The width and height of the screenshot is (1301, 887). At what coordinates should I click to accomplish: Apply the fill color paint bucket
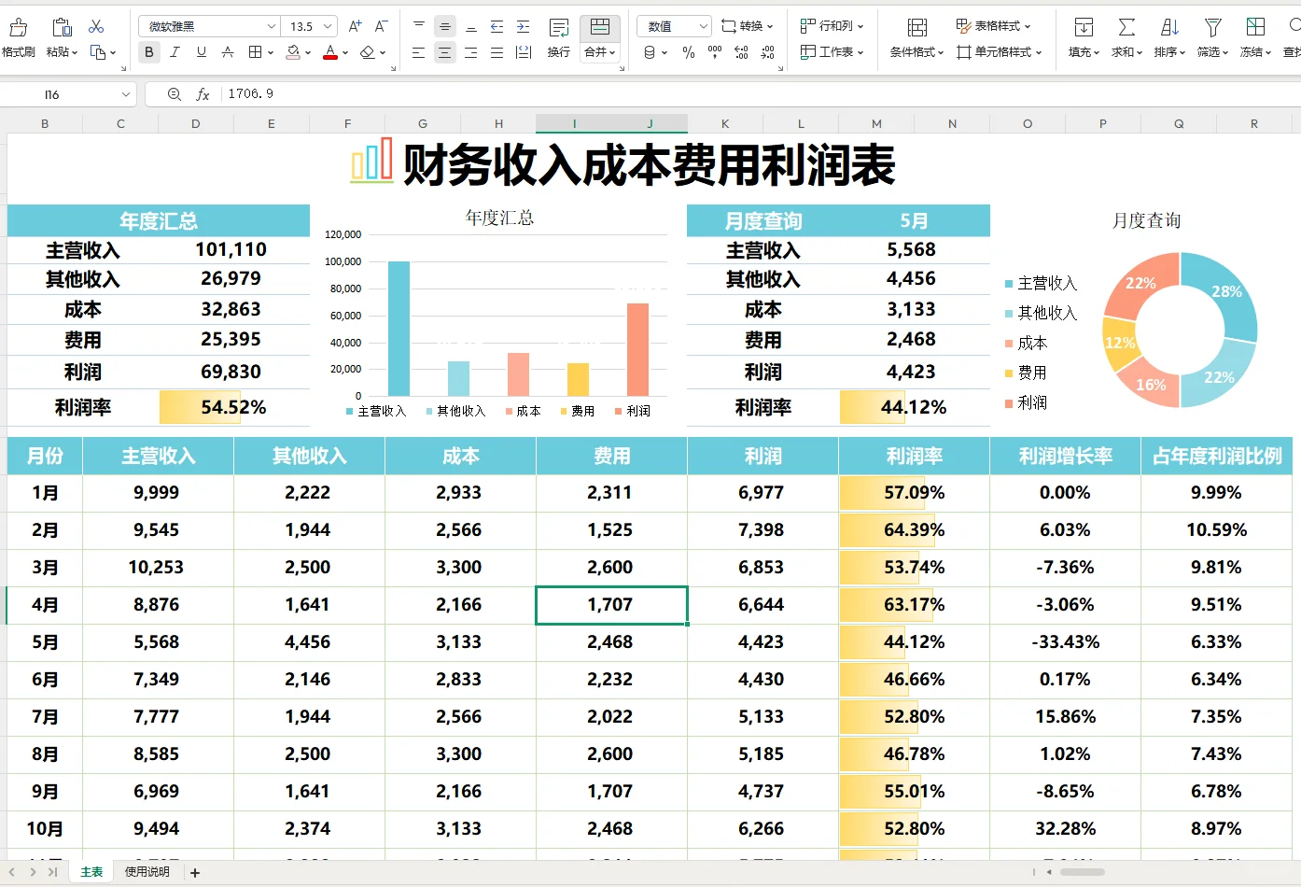293,52
